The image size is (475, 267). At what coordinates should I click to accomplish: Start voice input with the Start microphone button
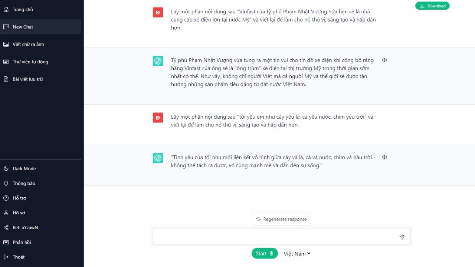[x=265, y=254]
